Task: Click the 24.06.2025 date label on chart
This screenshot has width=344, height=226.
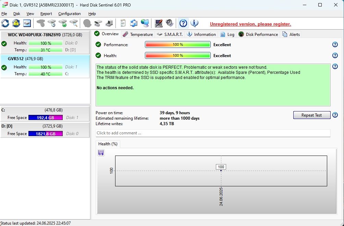Action: 221,197
